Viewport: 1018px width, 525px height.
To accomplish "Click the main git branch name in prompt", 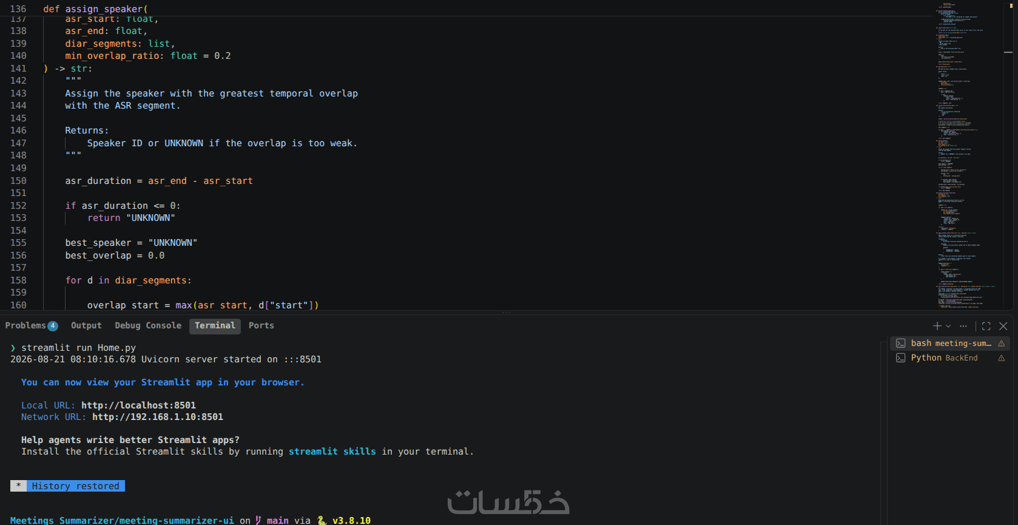I will pyautogui.click(x=278, y=520).
